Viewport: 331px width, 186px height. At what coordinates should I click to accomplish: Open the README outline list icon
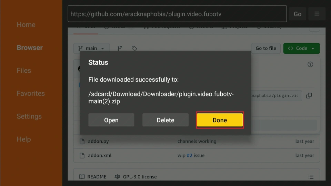click(x=311, y=177)
